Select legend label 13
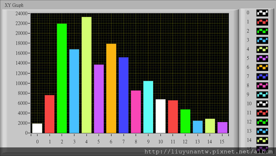This screenshot has width=276, height=156. click(x=249, y=131)
